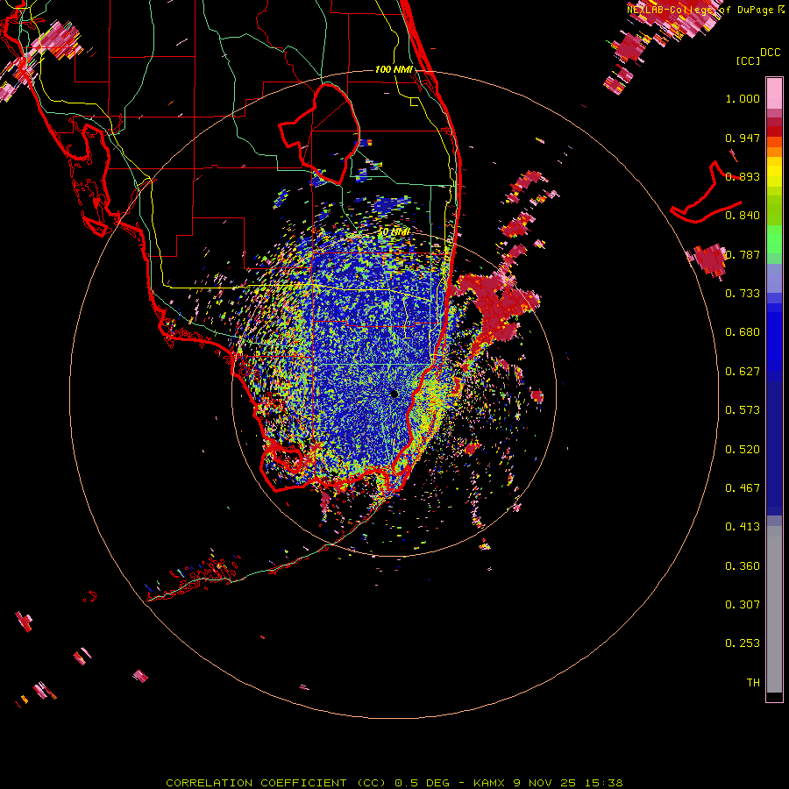Click the TH threshold label
This screenshot has width=789, height=789.
click(x=753, y=683)
